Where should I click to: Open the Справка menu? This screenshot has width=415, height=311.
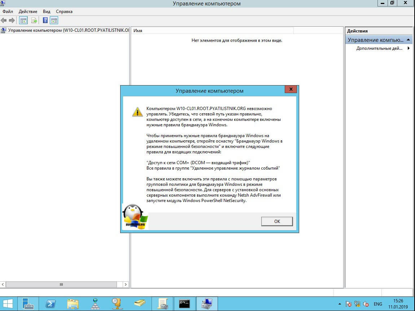[64, 12]
